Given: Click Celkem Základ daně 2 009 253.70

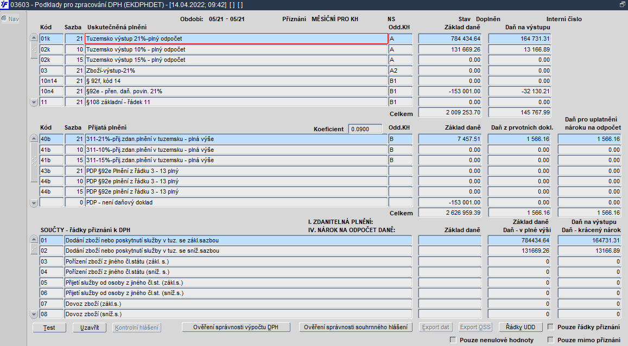Looking at the screenshot, I should click(450, 113).
